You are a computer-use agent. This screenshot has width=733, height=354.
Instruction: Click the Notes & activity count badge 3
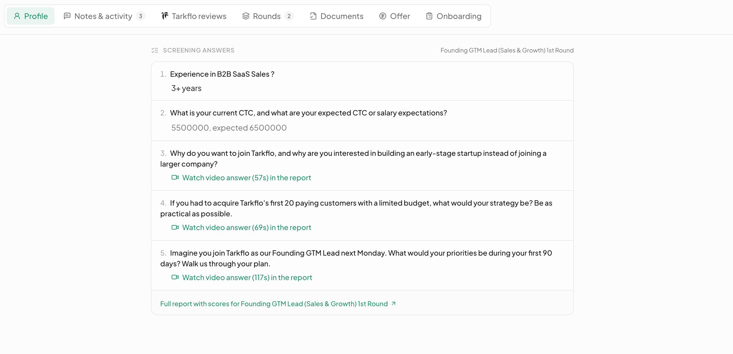[x=140, y=16]
